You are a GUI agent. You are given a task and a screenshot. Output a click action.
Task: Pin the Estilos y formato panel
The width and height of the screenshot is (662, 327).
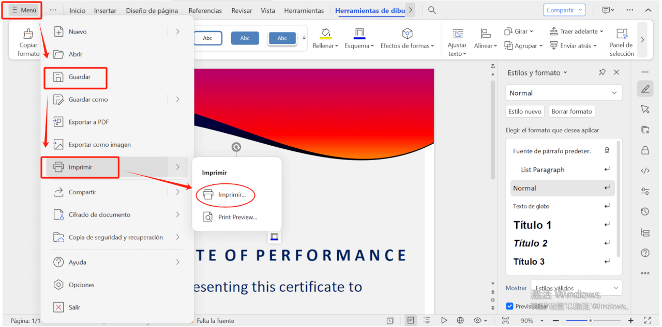[x=602, y=73]
